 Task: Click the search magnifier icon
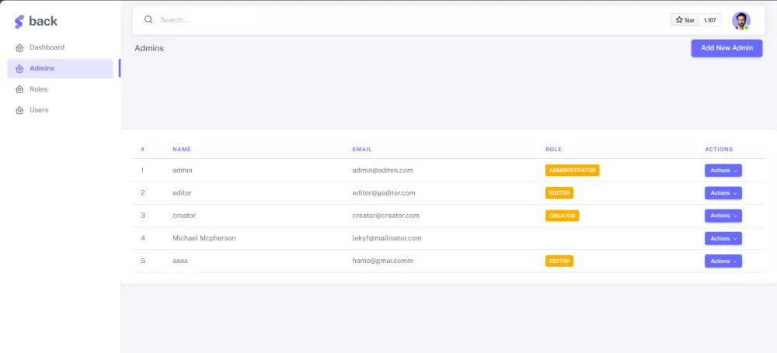pos(148,20)
